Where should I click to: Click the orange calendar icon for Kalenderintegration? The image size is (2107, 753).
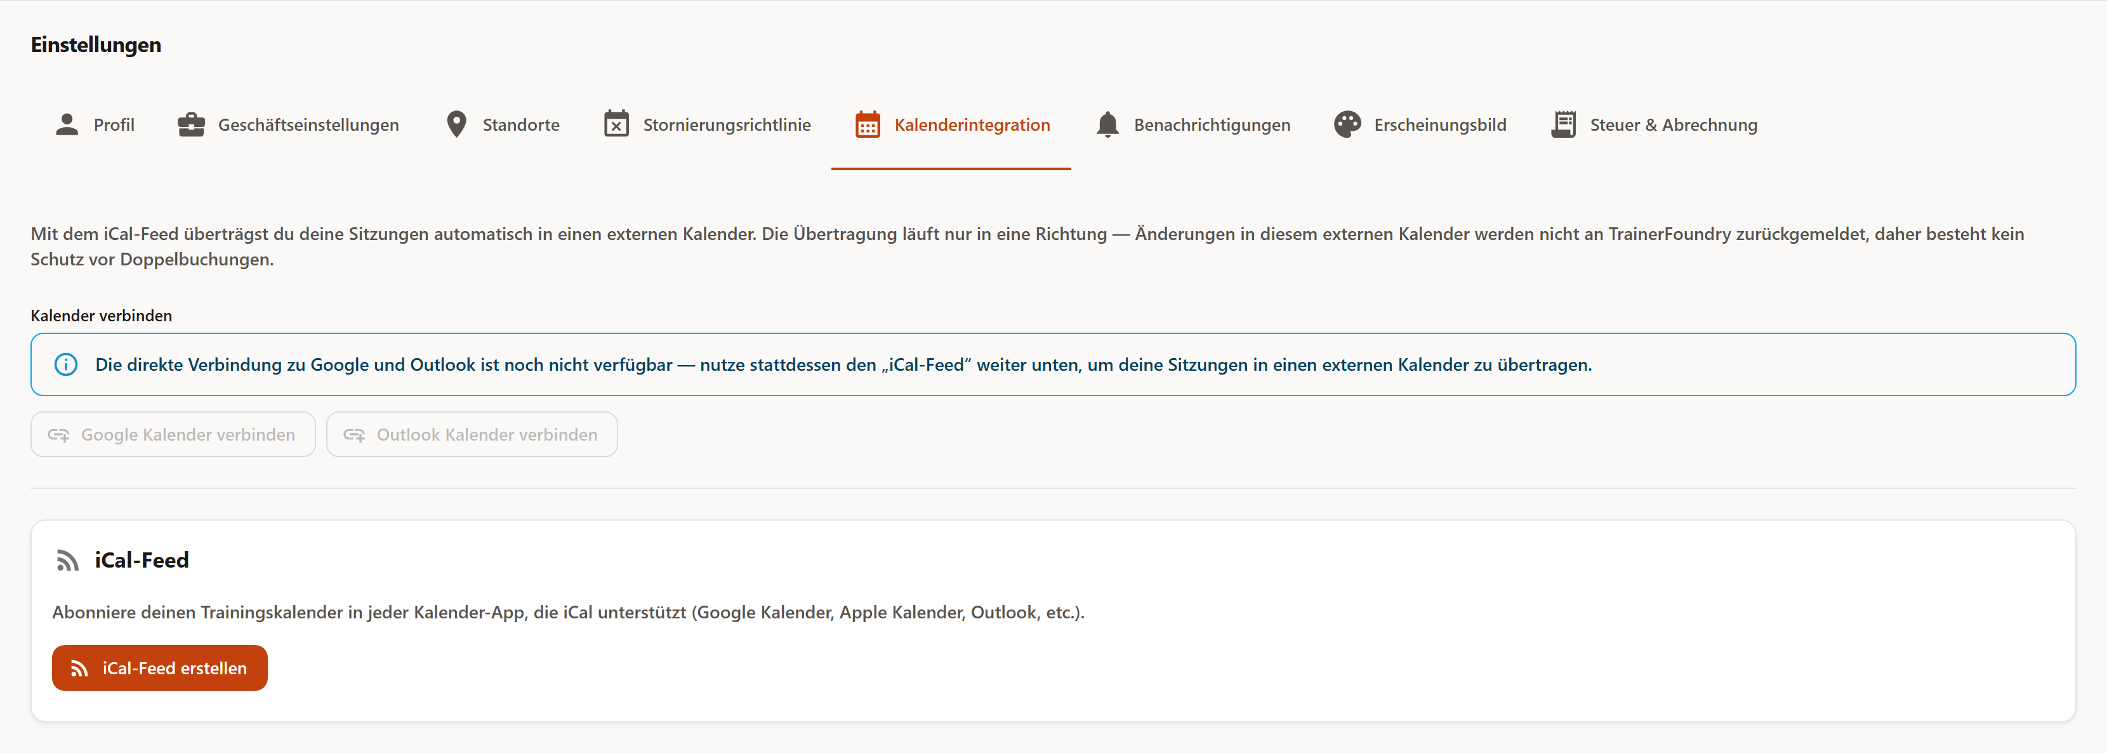868,124
